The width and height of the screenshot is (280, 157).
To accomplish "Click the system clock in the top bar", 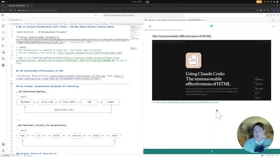I will coord(136,2).
